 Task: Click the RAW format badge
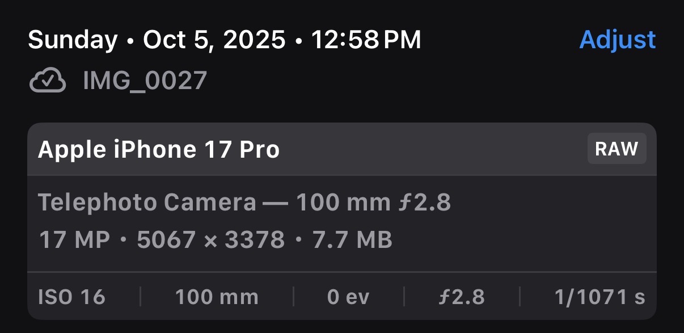coord(617,149)
